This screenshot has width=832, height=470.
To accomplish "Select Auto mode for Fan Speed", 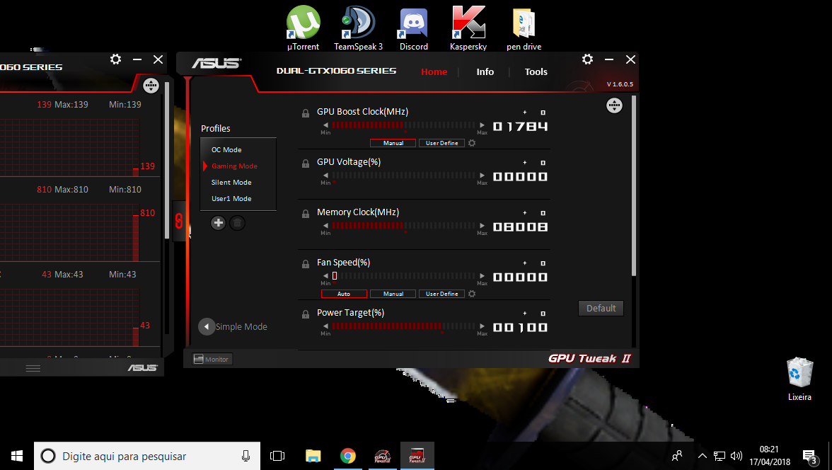I will point(344,294).
